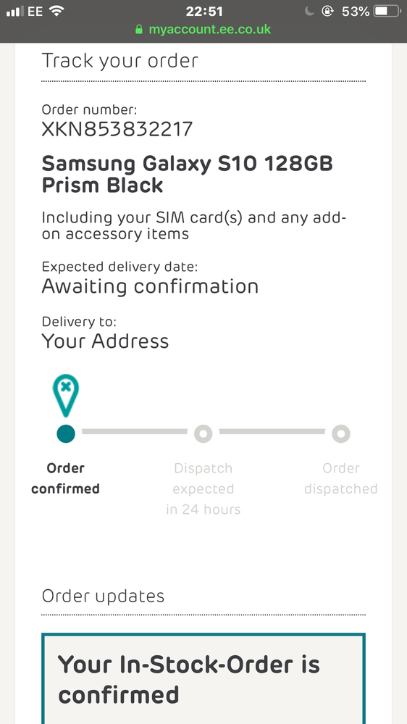Select the Order dispatched step circle
Screen dimensions: 407x724
341,433
